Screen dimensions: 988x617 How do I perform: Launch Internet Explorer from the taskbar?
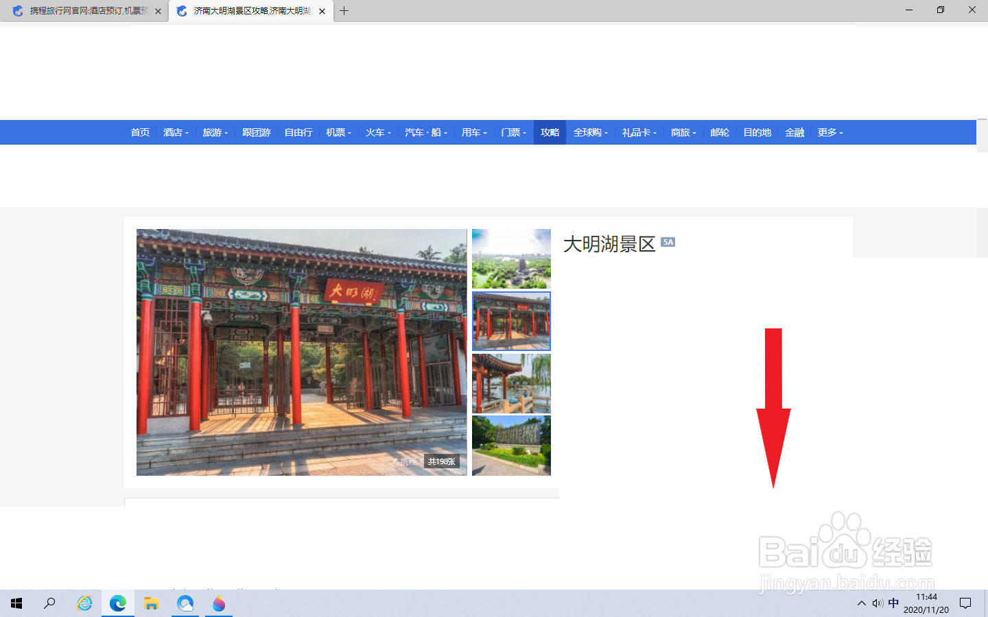click(84, 603)
